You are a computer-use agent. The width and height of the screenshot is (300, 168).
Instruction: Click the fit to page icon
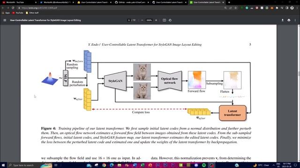click(165, 20)
